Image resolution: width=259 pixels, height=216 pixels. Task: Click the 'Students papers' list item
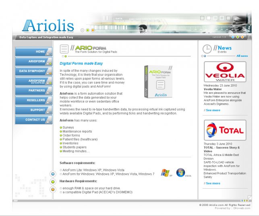75,147
